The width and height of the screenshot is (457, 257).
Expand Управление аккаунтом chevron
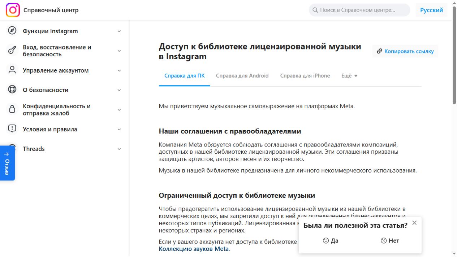119,70
